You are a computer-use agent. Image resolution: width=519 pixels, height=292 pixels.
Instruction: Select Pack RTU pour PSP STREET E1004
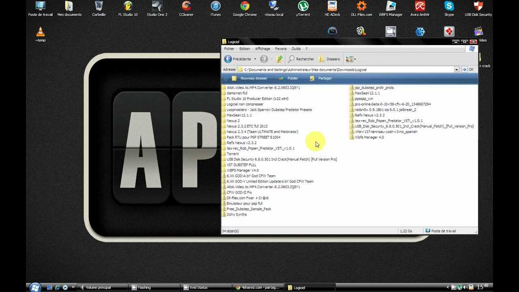coord(251,137)
